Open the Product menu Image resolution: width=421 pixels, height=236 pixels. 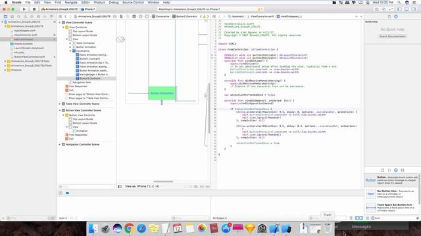click(99, 3)
